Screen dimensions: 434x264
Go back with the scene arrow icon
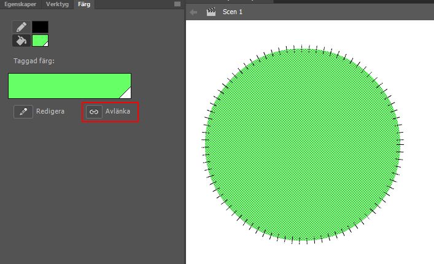193,12
